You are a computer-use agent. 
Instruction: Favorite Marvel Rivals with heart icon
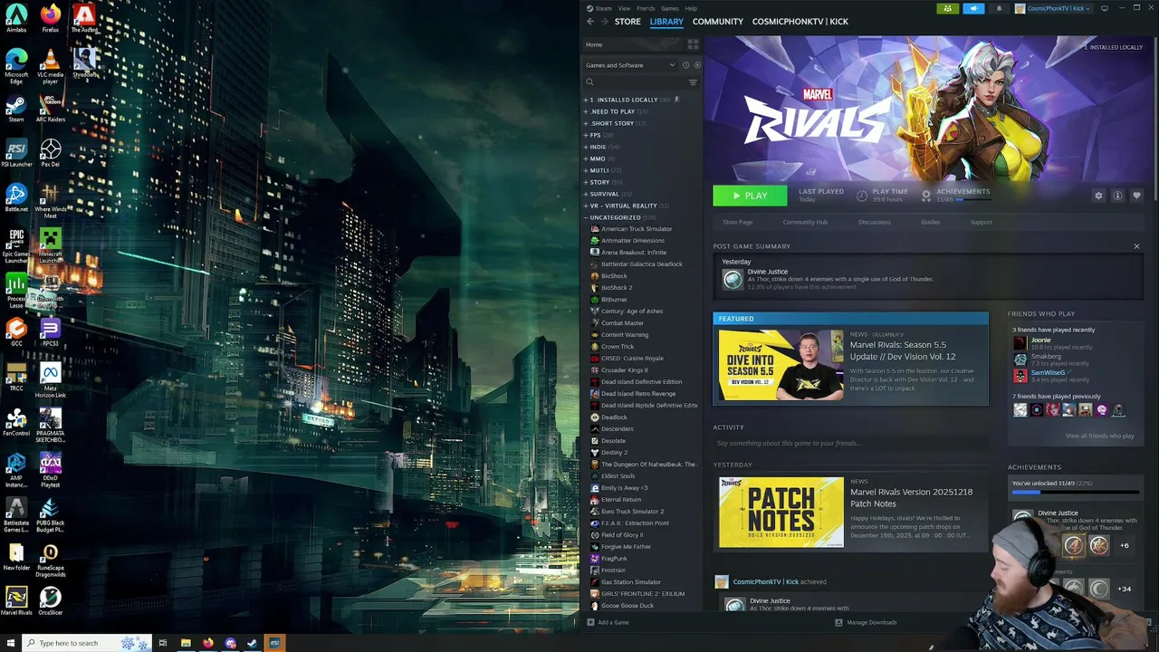point(1136,196)
